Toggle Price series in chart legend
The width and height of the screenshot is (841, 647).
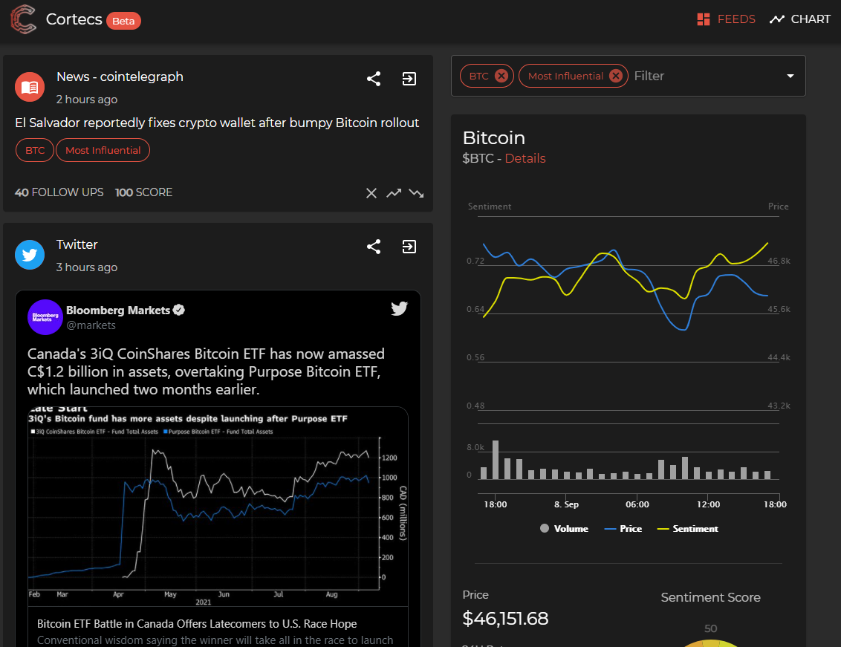click(x=623, y=528)
